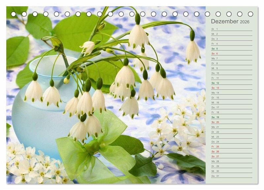The width and height of the screenshot is (264, 190).
Task: Select Saturday Sa 5 entry
Action: 231,49
